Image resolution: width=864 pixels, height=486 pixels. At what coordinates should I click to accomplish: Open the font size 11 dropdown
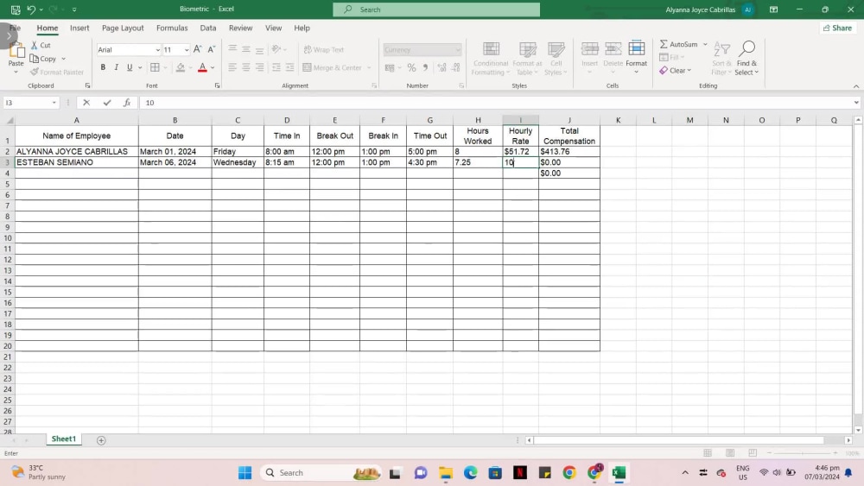coord(187,50)
